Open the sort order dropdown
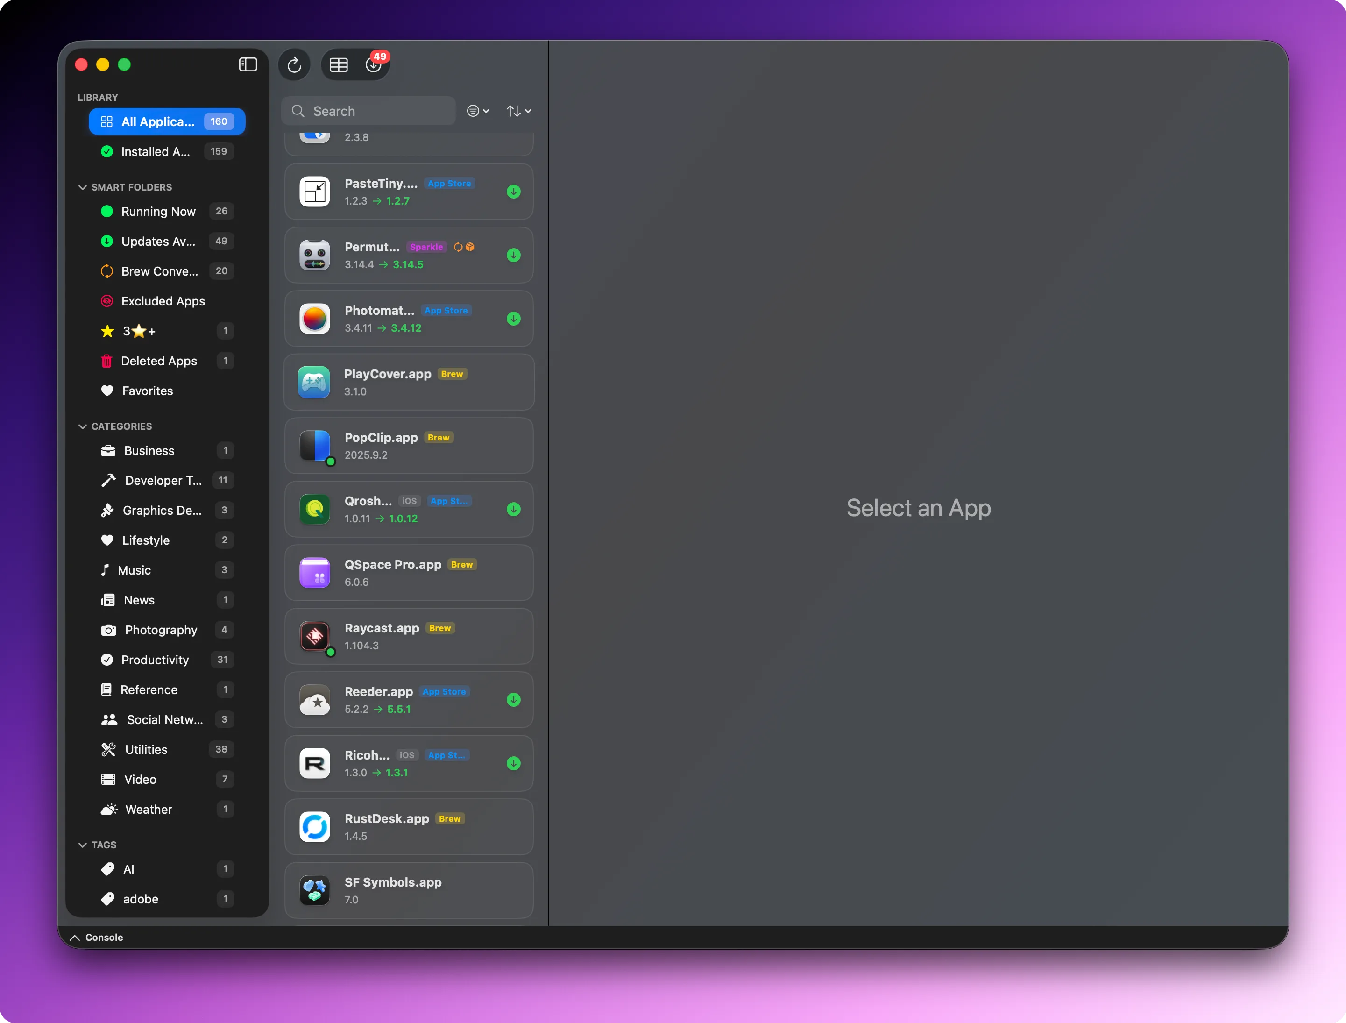 (x=519, y=111)
